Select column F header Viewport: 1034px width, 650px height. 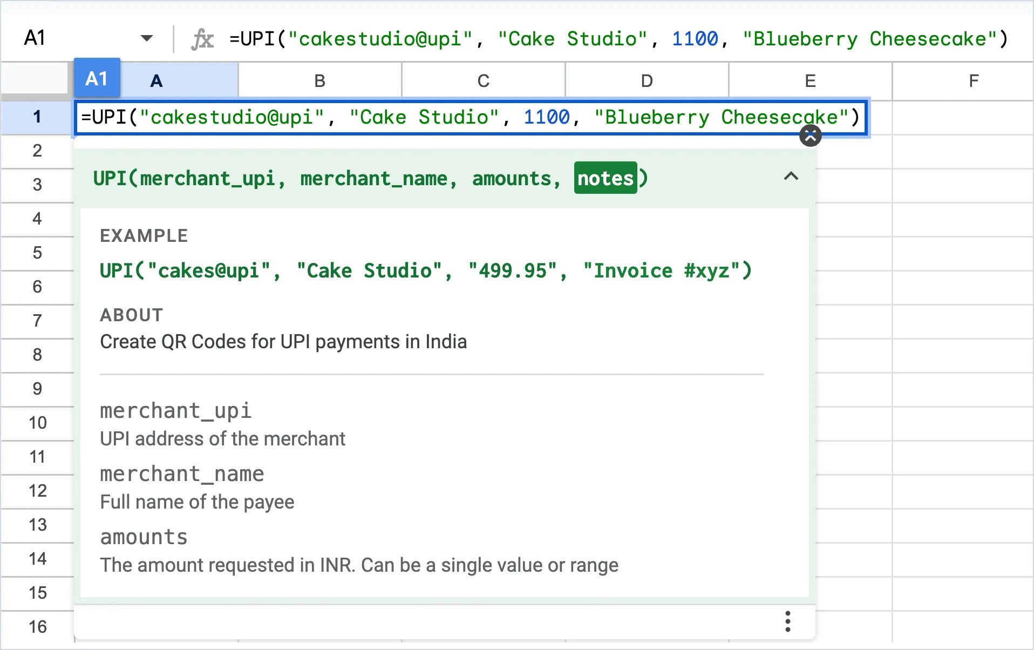[x=973, y=80]
